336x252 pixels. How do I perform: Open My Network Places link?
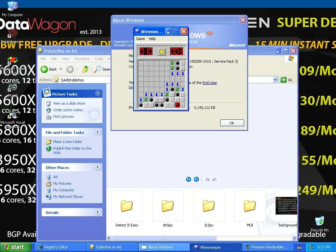coord(68,197)
